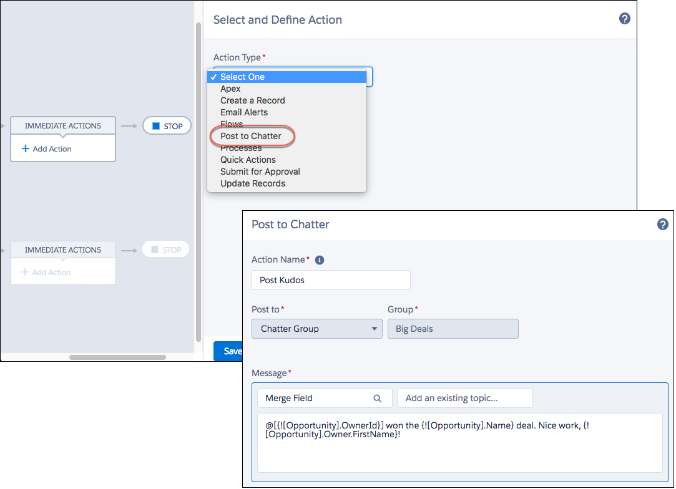The width and height of the screenshot is (676, 489).
Task: Click the Merge Field search box
Action: (x=325, y=398)
